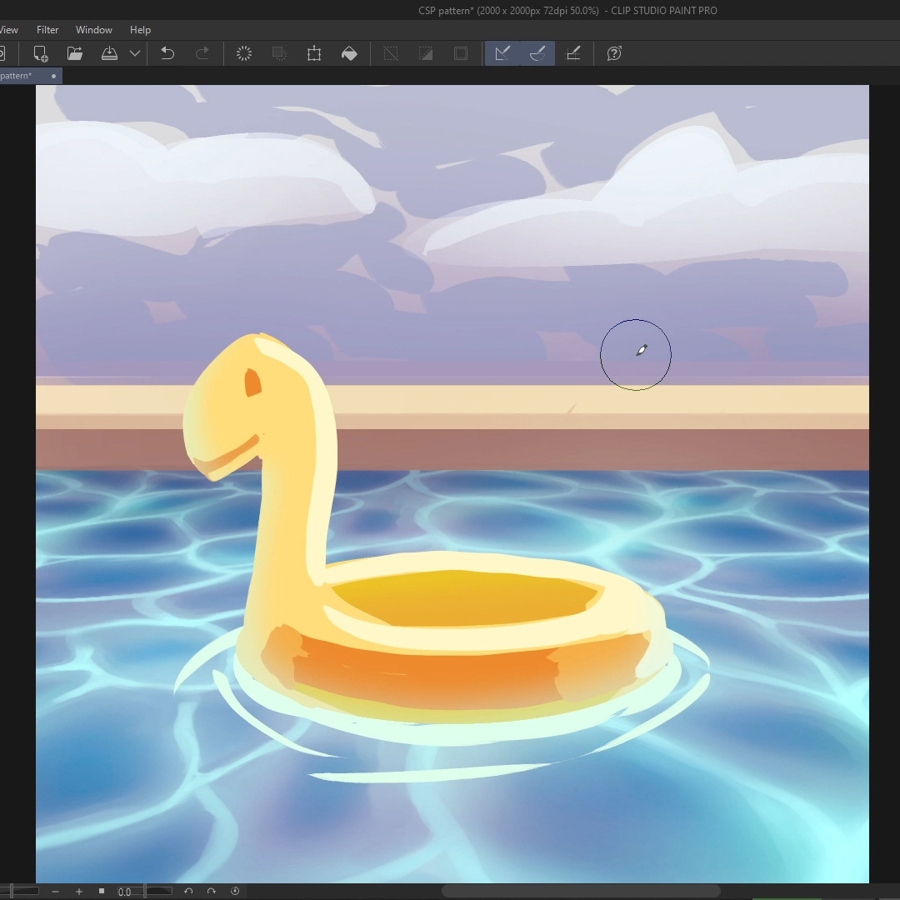This screenshot has height=900, width=900.
Task: Click Invert Selected Area icon
Action: pos(425,53)
